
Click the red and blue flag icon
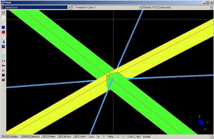coord(3,66)
